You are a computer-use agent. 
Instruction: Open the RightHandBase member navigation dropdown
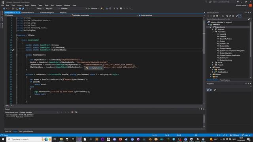[172, 15]
